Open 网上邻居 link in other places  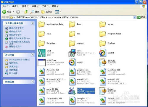click(x=13, y=73)
